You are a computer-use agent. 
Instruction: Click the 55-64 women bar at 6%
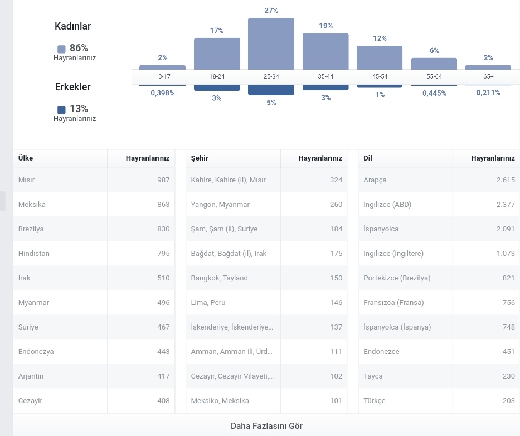pyautogui.click(x=434, y=64)
